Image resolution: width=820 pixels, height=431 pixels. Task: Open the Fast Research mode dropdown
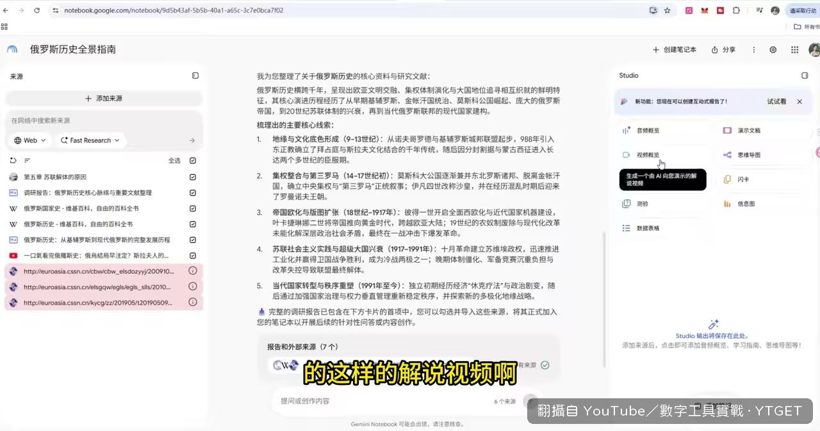89,140
